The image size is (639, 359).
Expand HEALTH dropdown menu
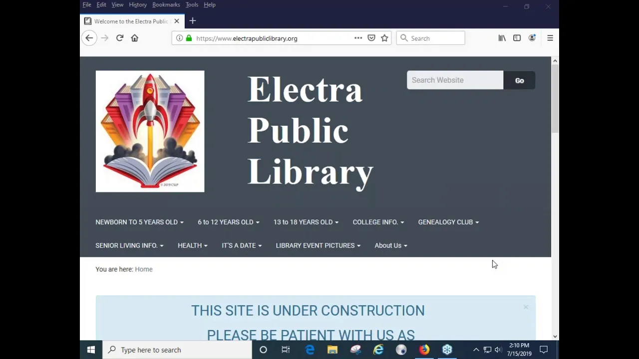click(x=192, y=245)
